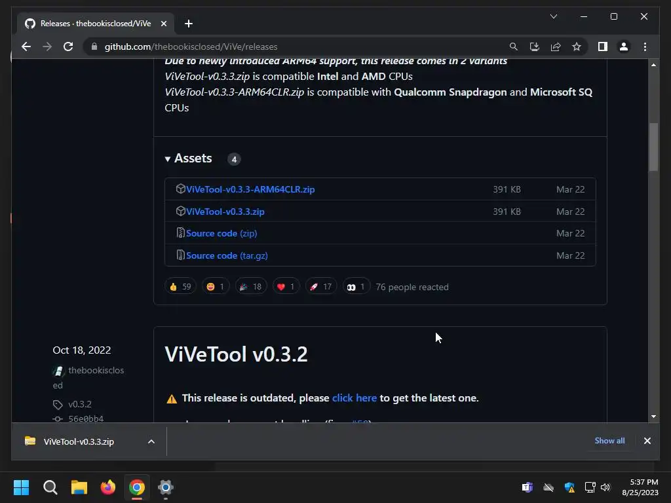
Task: Collapse the Assets section
Action: (188, 158)
